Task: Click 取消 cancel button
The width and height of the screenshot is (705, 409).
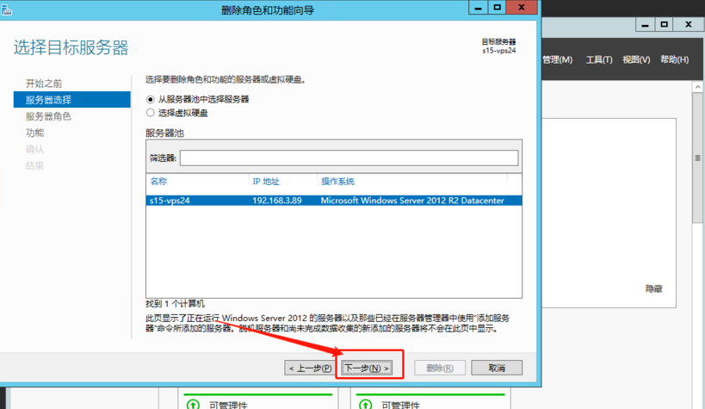Action: tap(497, 368)
